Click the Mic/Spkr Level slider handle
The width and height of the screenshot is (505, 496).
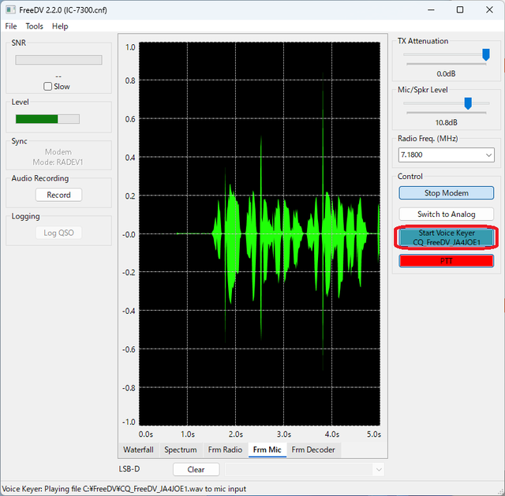[468, 103]
